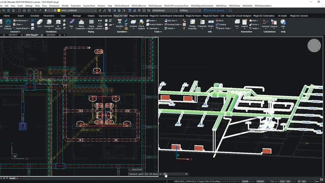
Task: Toggle GRID display in status bar
Action: pos(231,181)
